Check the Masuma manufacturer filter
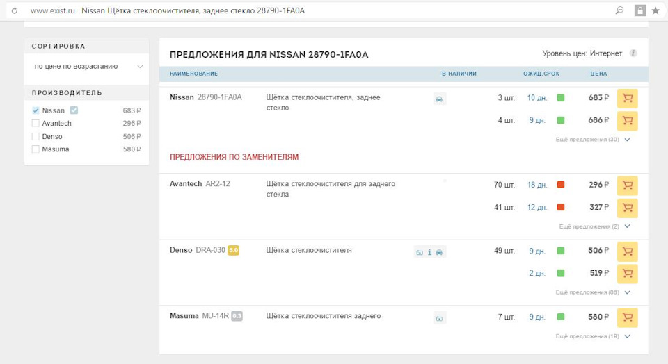 (35, 149)
